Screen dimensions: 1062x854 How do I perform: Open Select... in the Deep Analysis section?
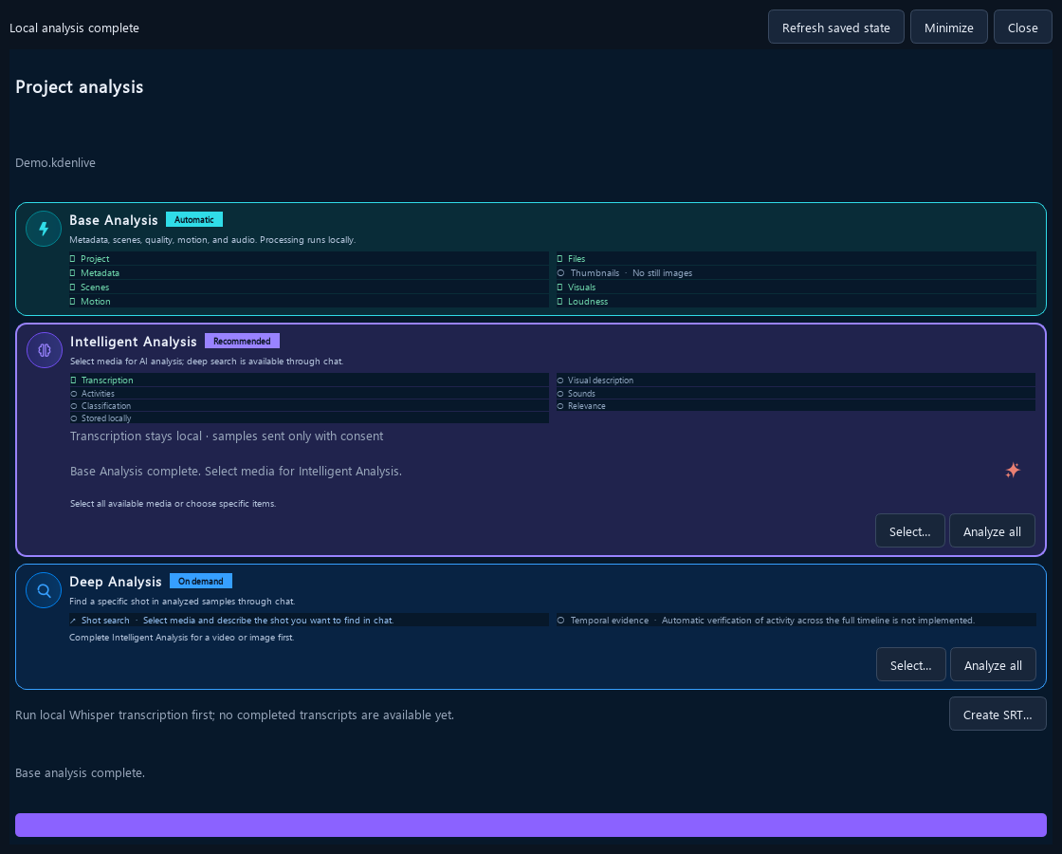(x=911, y=664)
